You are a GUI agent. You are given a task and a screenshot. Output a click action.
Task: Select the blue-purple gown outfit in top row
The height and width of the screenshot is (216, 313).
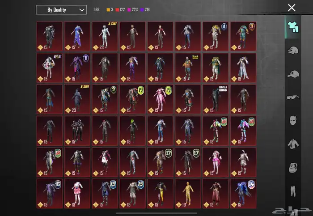pyautogui.click(x=77, y=36)
